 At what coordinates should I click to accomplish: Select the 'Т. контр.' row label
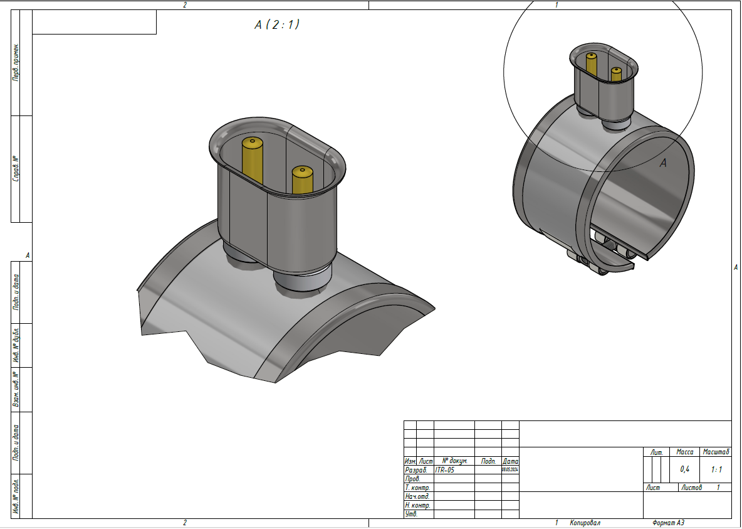tap(417, 488)
